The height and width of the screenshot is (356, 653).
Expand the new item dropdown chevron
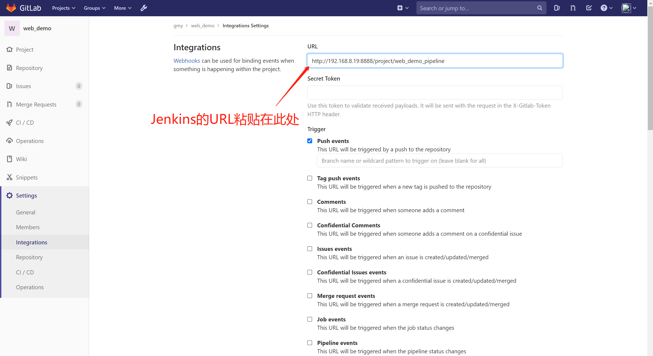[x=407, y=8]
